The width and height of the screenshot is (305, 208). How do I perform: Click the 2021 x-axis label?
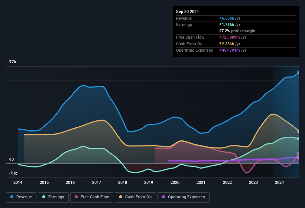coord(201,182)
